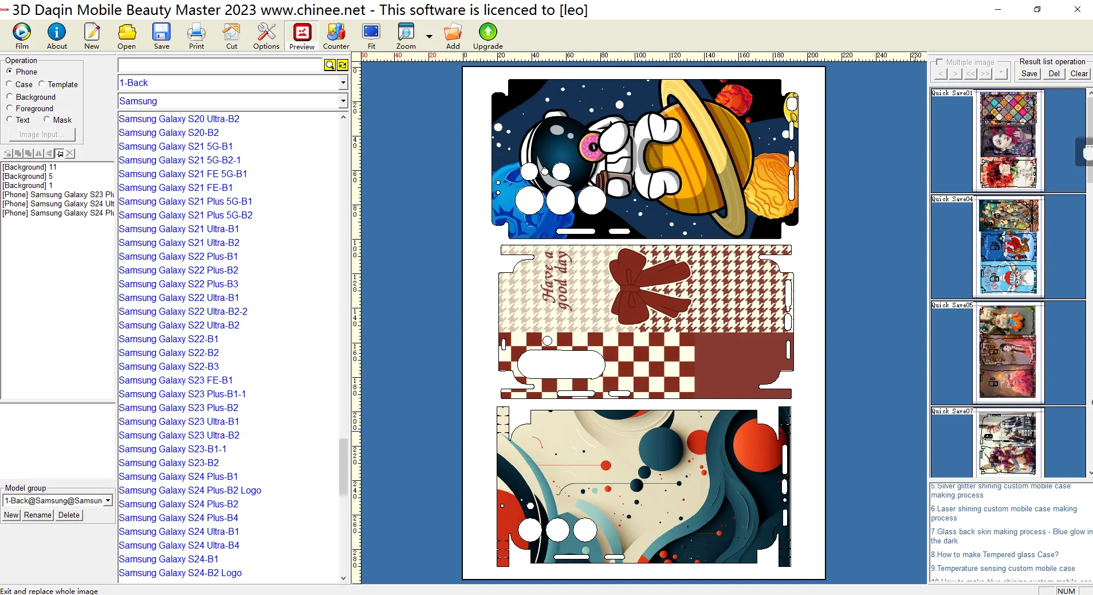Click the Print icon

[x=196, y=36]
